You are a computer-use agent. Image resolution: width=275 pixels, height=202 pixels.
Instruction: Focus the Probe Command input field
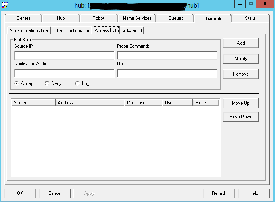tap(167, 56)
